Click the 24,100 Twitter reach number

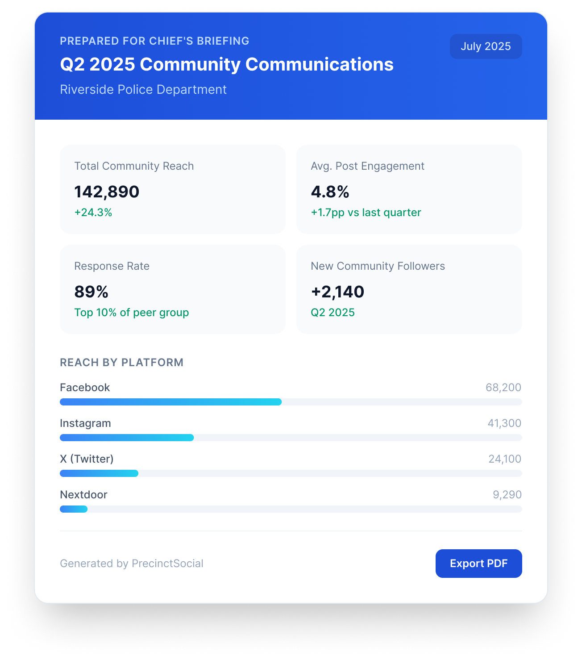point(505,459)
